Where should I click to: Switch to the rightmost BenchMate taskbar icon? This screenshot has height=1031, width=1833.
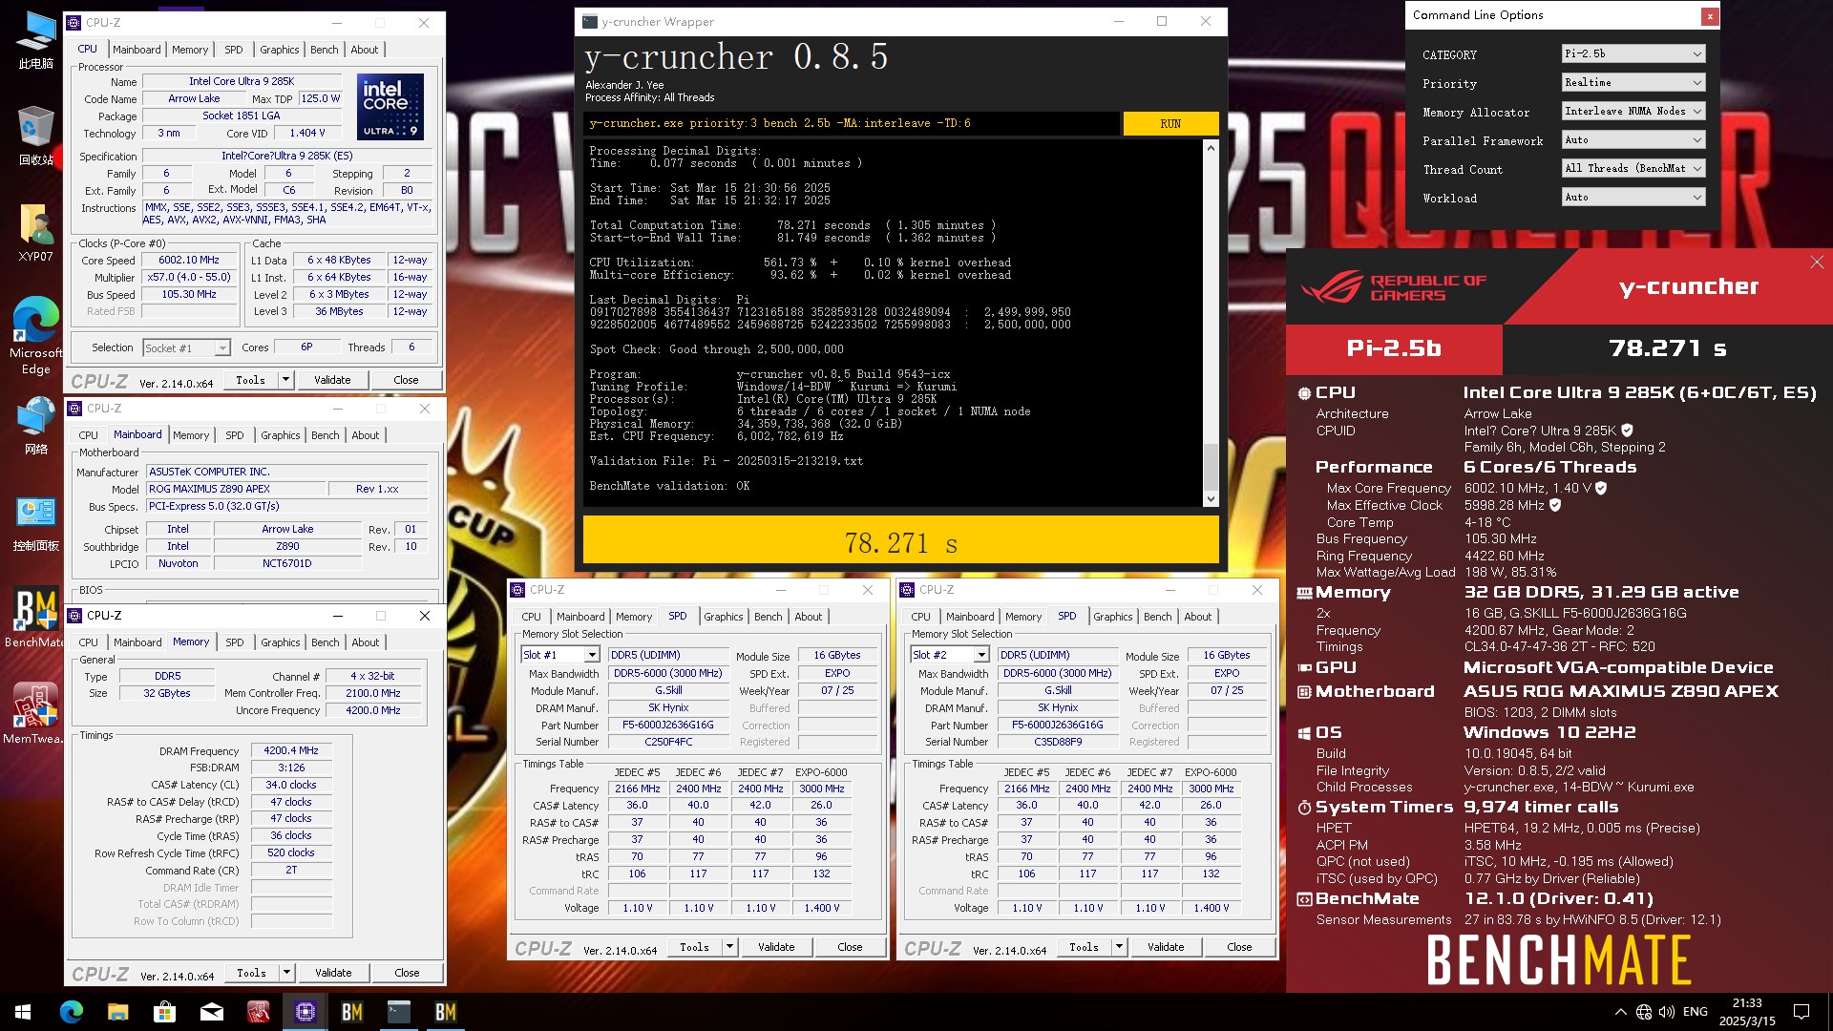[445, 1012]
